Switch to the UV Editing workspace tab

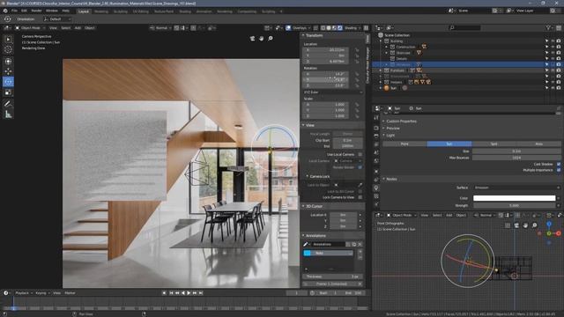[141, 11]
